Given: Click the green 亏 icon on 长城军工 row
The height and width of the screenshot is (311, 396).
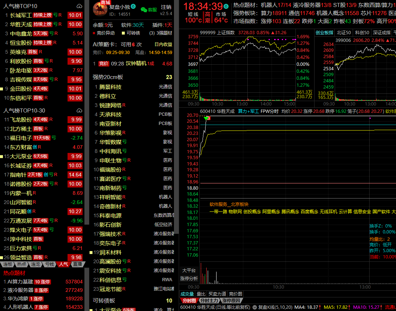Looking at the screenshot, I should click(55, 15).
